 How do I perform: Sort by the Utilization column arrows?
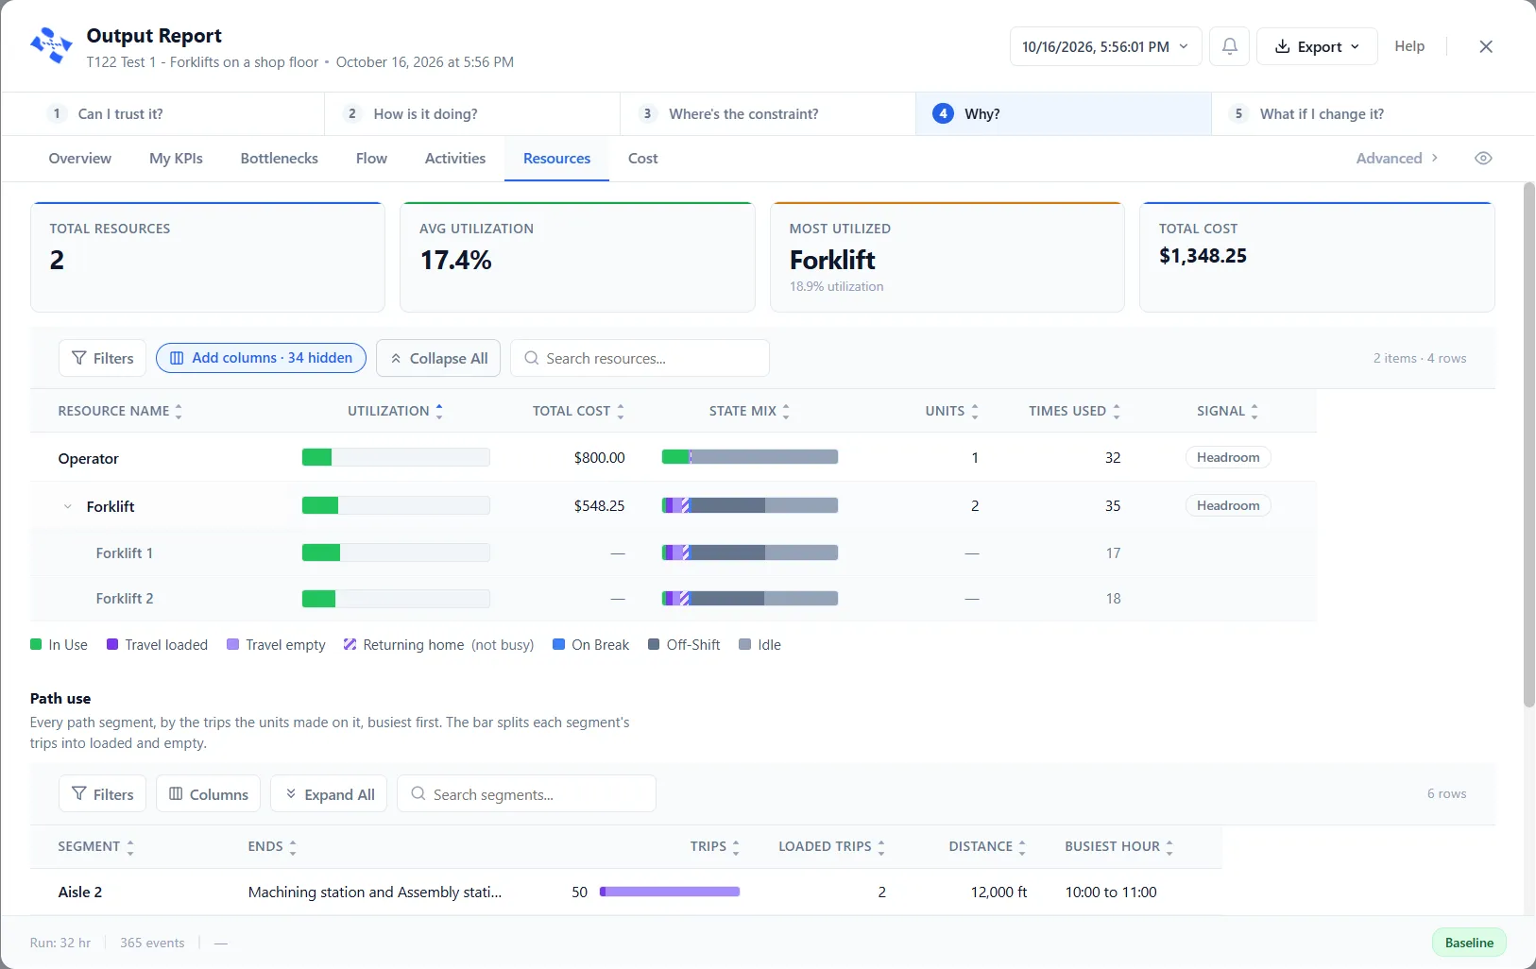[439, 411]
